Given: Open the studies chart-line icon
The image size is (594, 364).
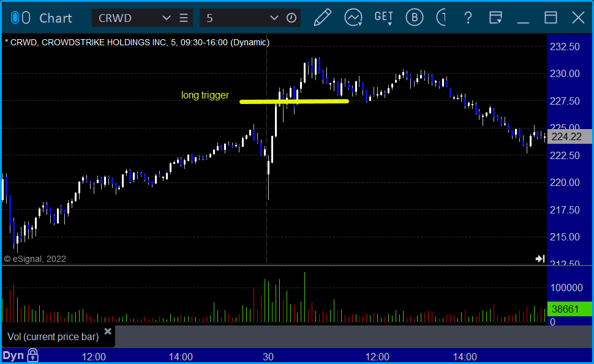Looking at the screenshot, I should pyautogui.click(x=353, y=18).
